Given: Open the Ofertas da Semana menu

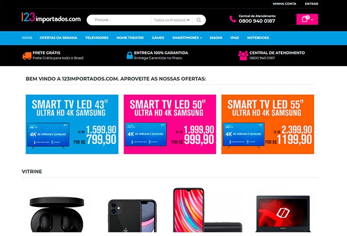Looking at the screenshot, I should (58, 38).
